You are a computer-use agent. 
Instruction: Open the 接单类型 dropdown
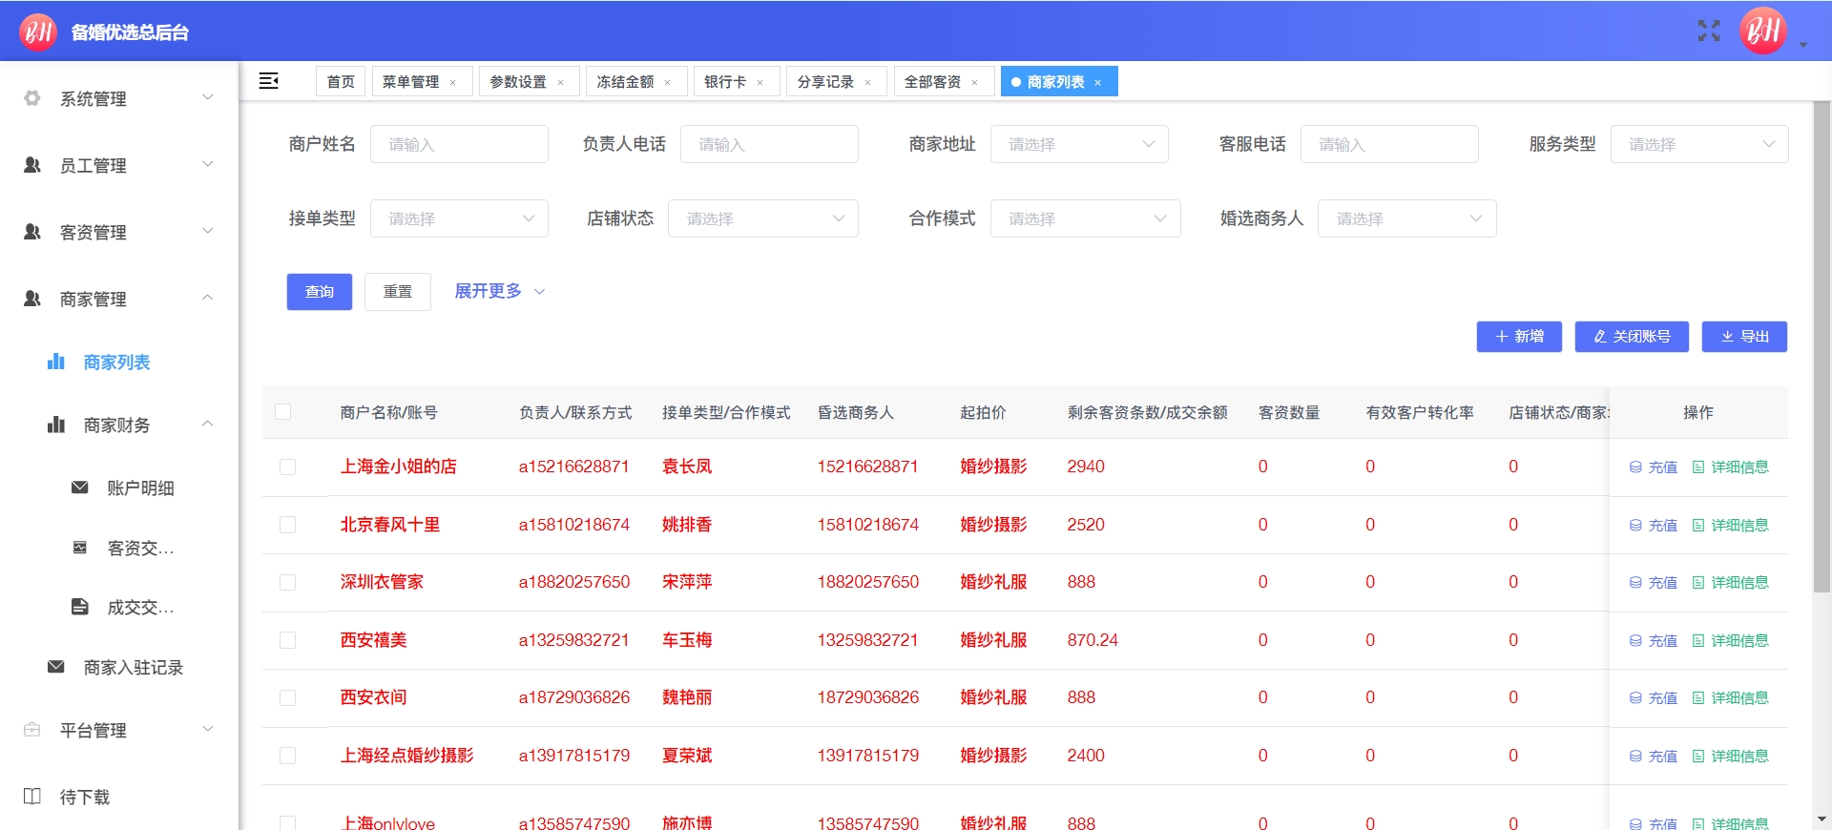click(459, 218)
